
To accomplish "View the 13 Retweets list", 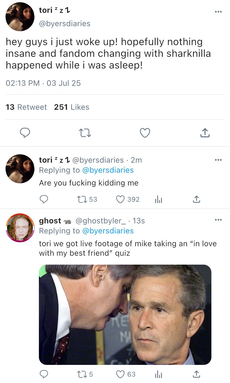I will (x=26, y=107).
